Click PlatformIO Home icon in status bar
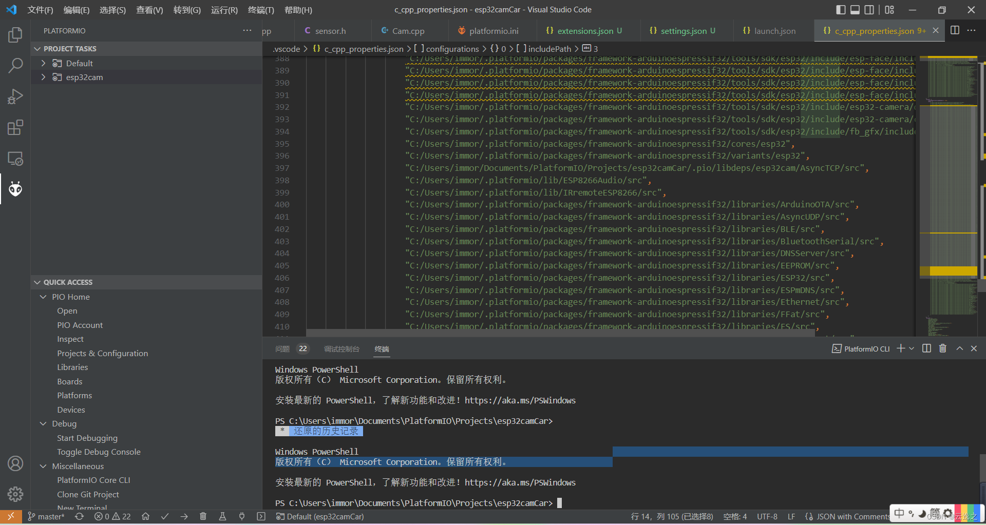The height and width of the screenshot is (525, 986). (146, 516)
